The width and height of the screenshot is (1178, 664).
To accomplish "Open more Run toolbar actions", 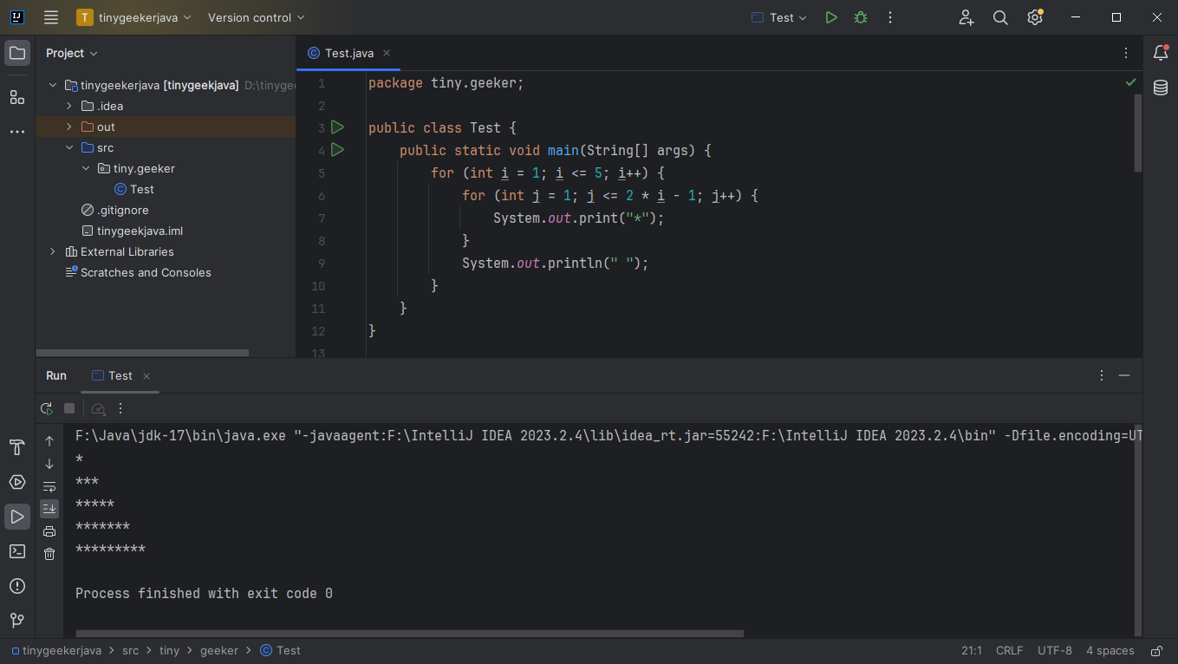I will (120, 408).
